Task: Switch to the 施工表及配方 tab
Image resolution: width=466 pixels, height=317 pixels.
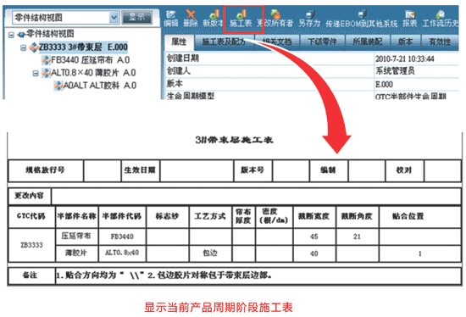Action: point(224,42)
